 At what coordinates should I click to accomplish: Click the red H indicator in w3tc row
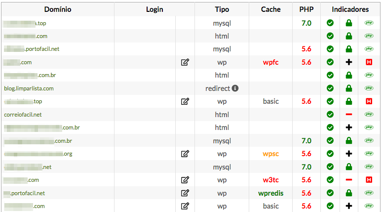click(x=369, y=180)
